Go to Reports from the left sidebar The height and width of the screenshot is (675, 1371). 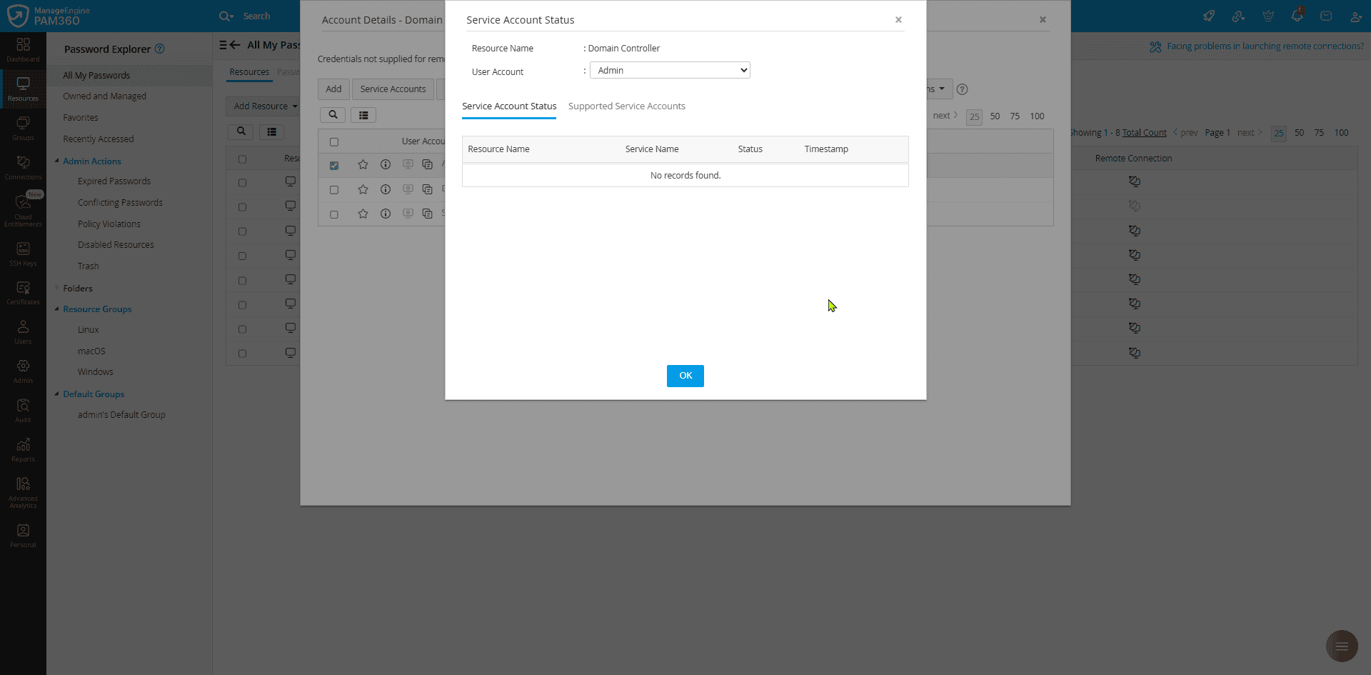(x=23, y=449)
